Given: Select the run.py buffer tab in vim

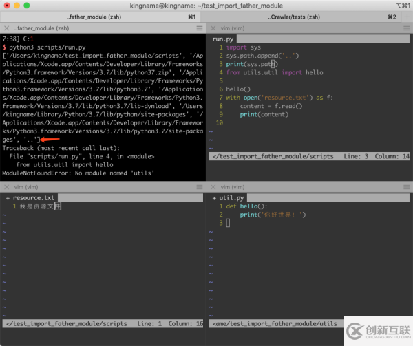Looking at the screenshot, I should tap(223, 39).
